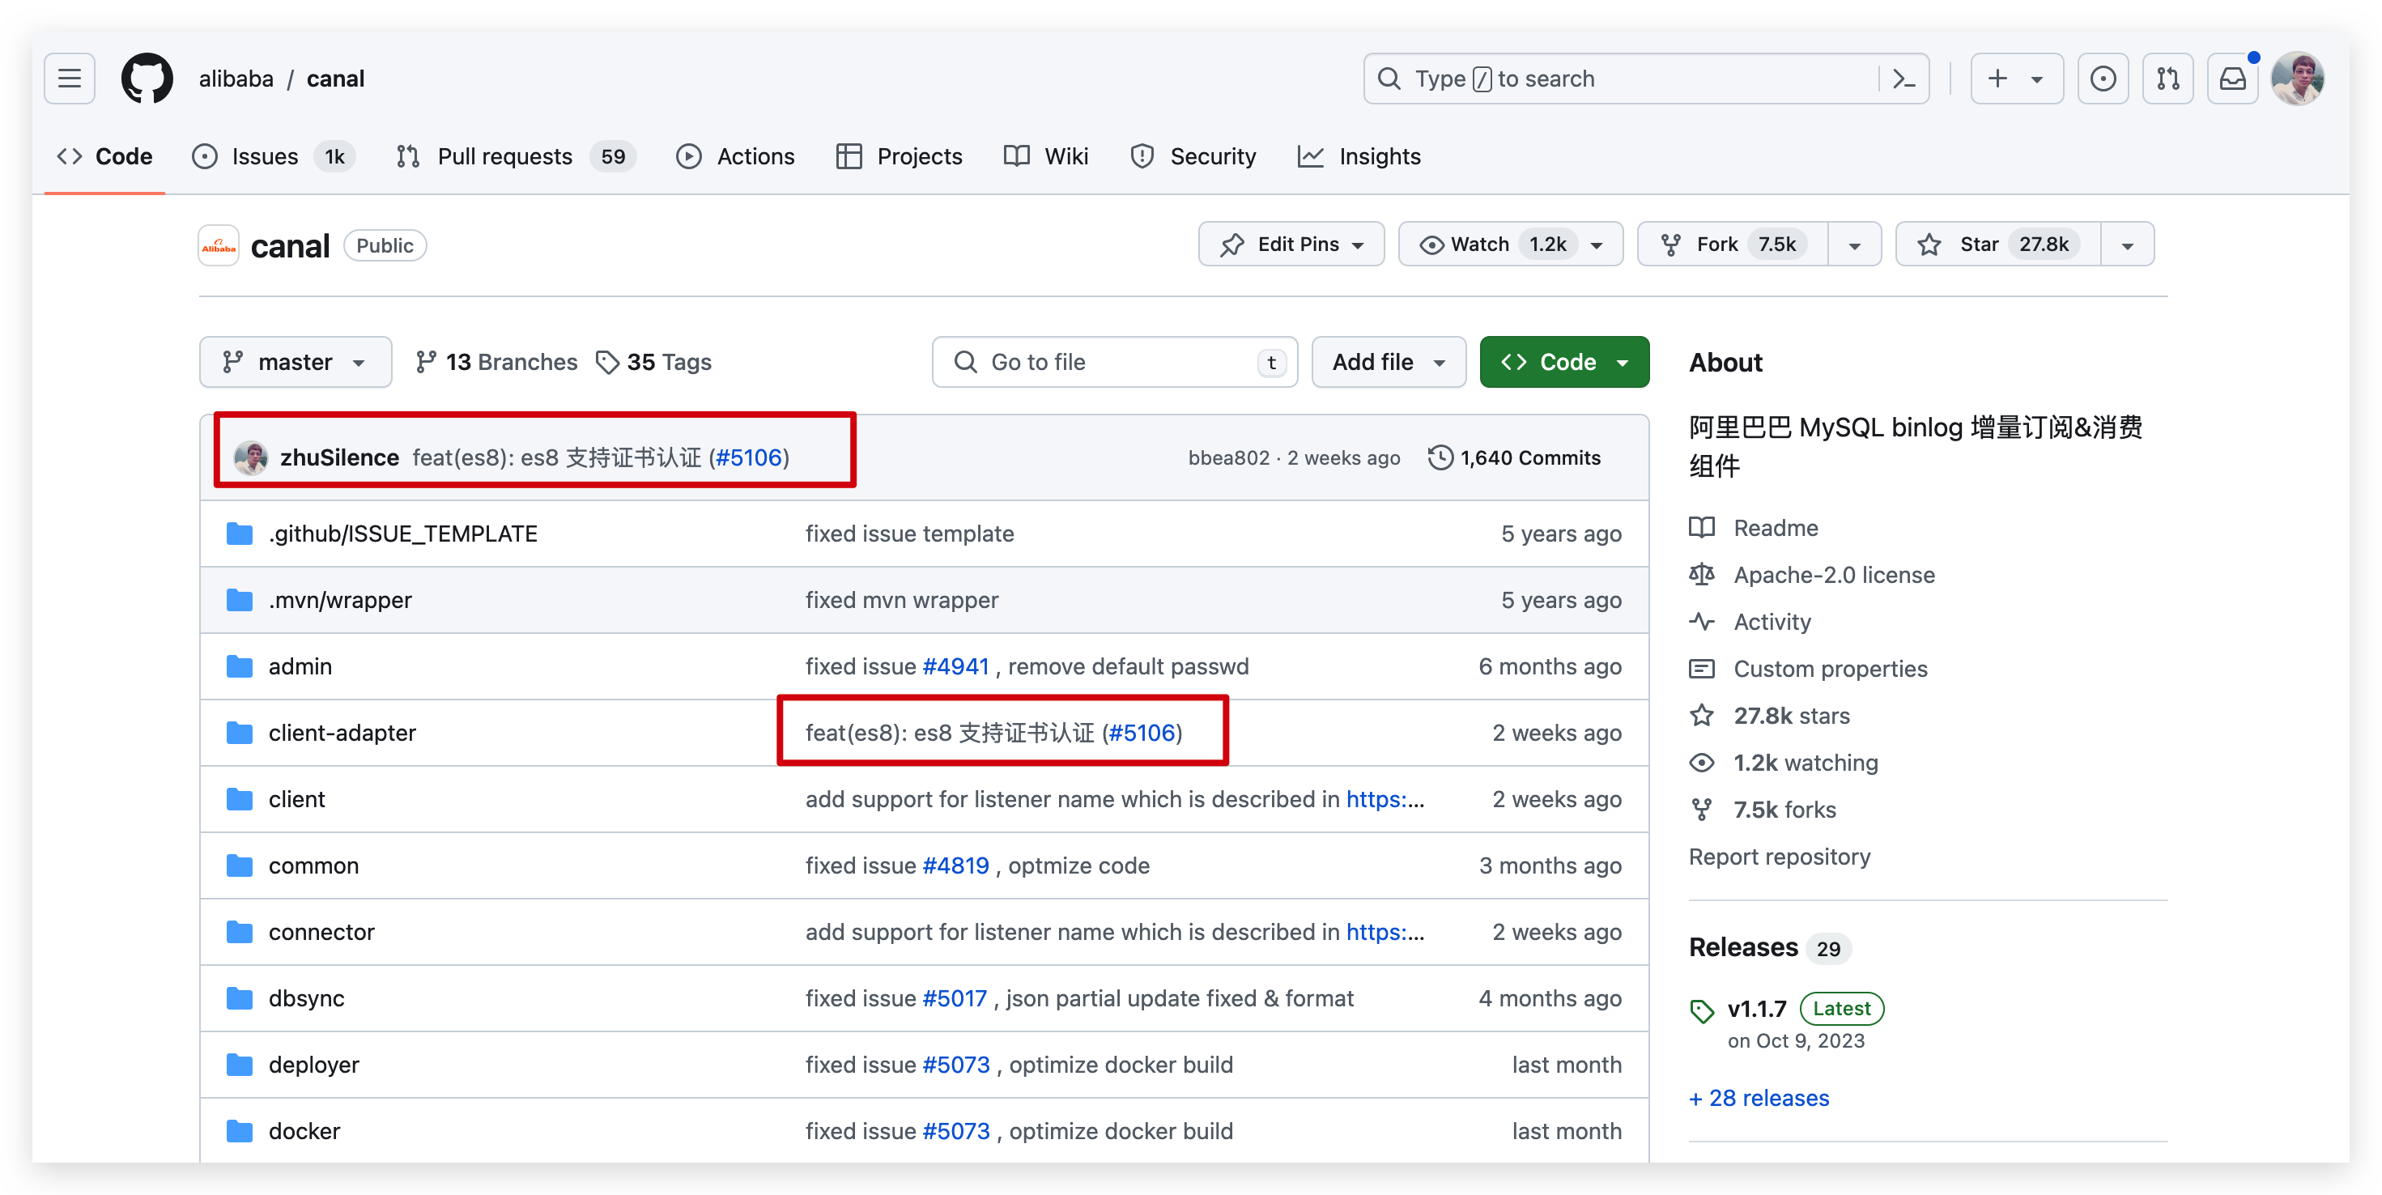The width and height of the screenshot is (2382, 1195).
Task: Open the issues shortcut icon in header
Action: click(x=2103, y=79)
